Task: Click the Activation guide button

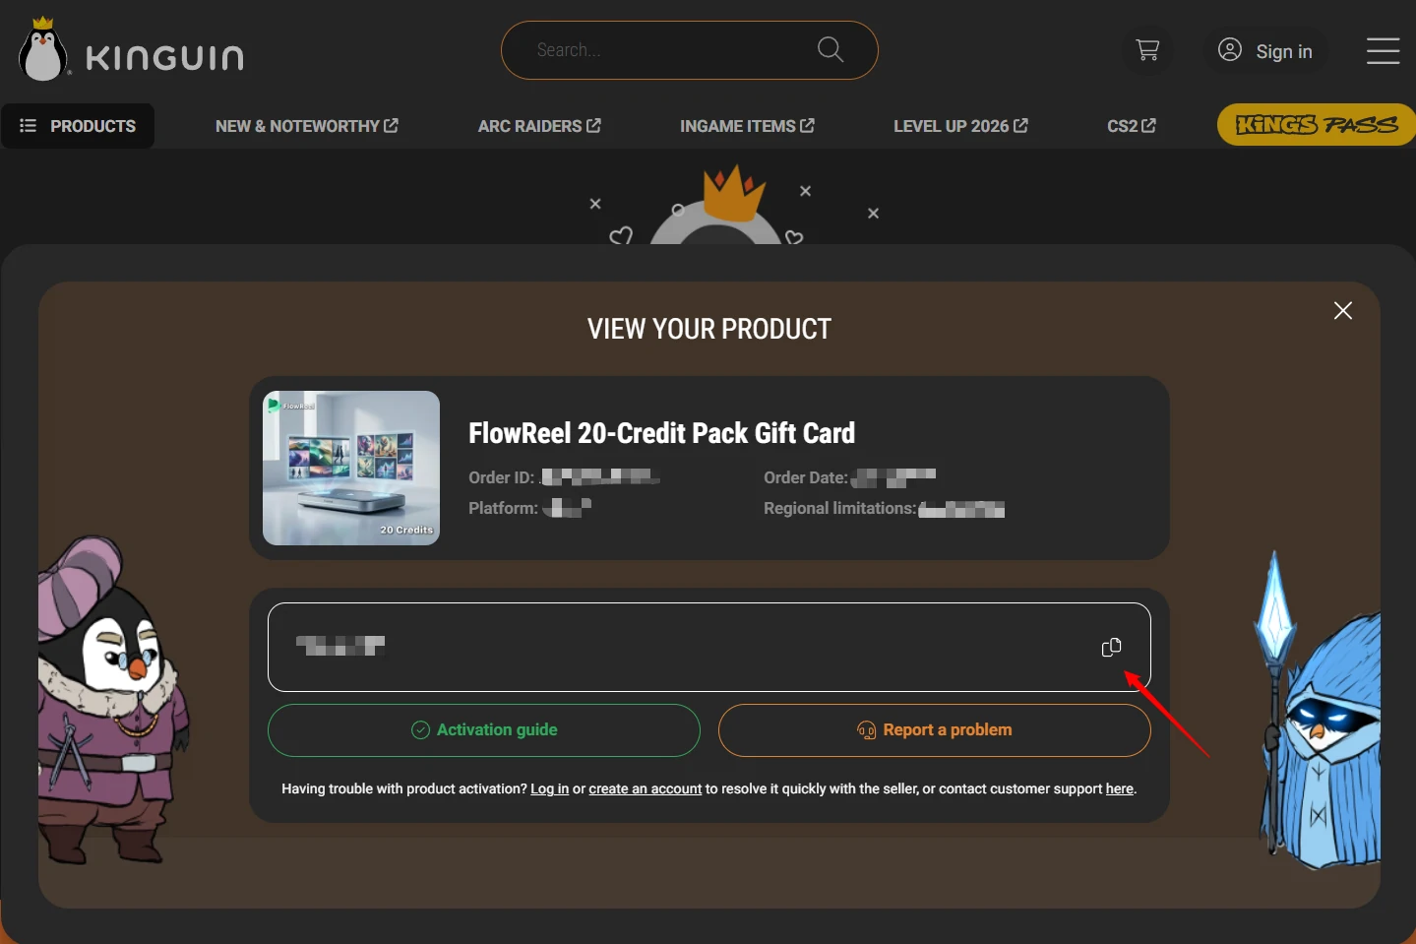Action: point(484,730)
